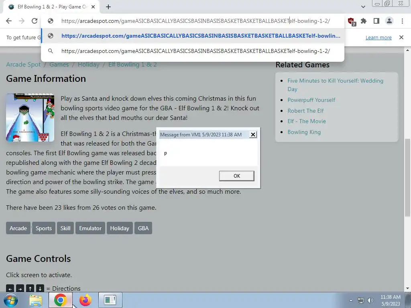Open the Arcade Spot breadcrumb link
Image resolution: width=411 pixels, height=308 pixels.
[x=23, y=65]
